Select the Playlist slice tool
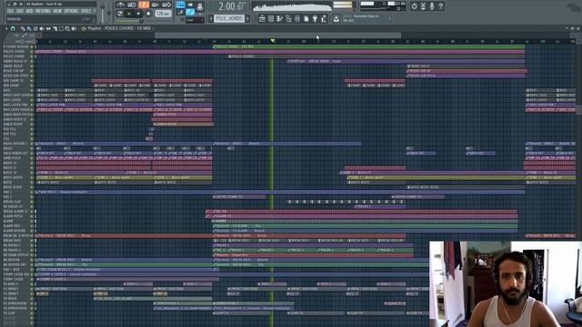 (x=55, y=28)
